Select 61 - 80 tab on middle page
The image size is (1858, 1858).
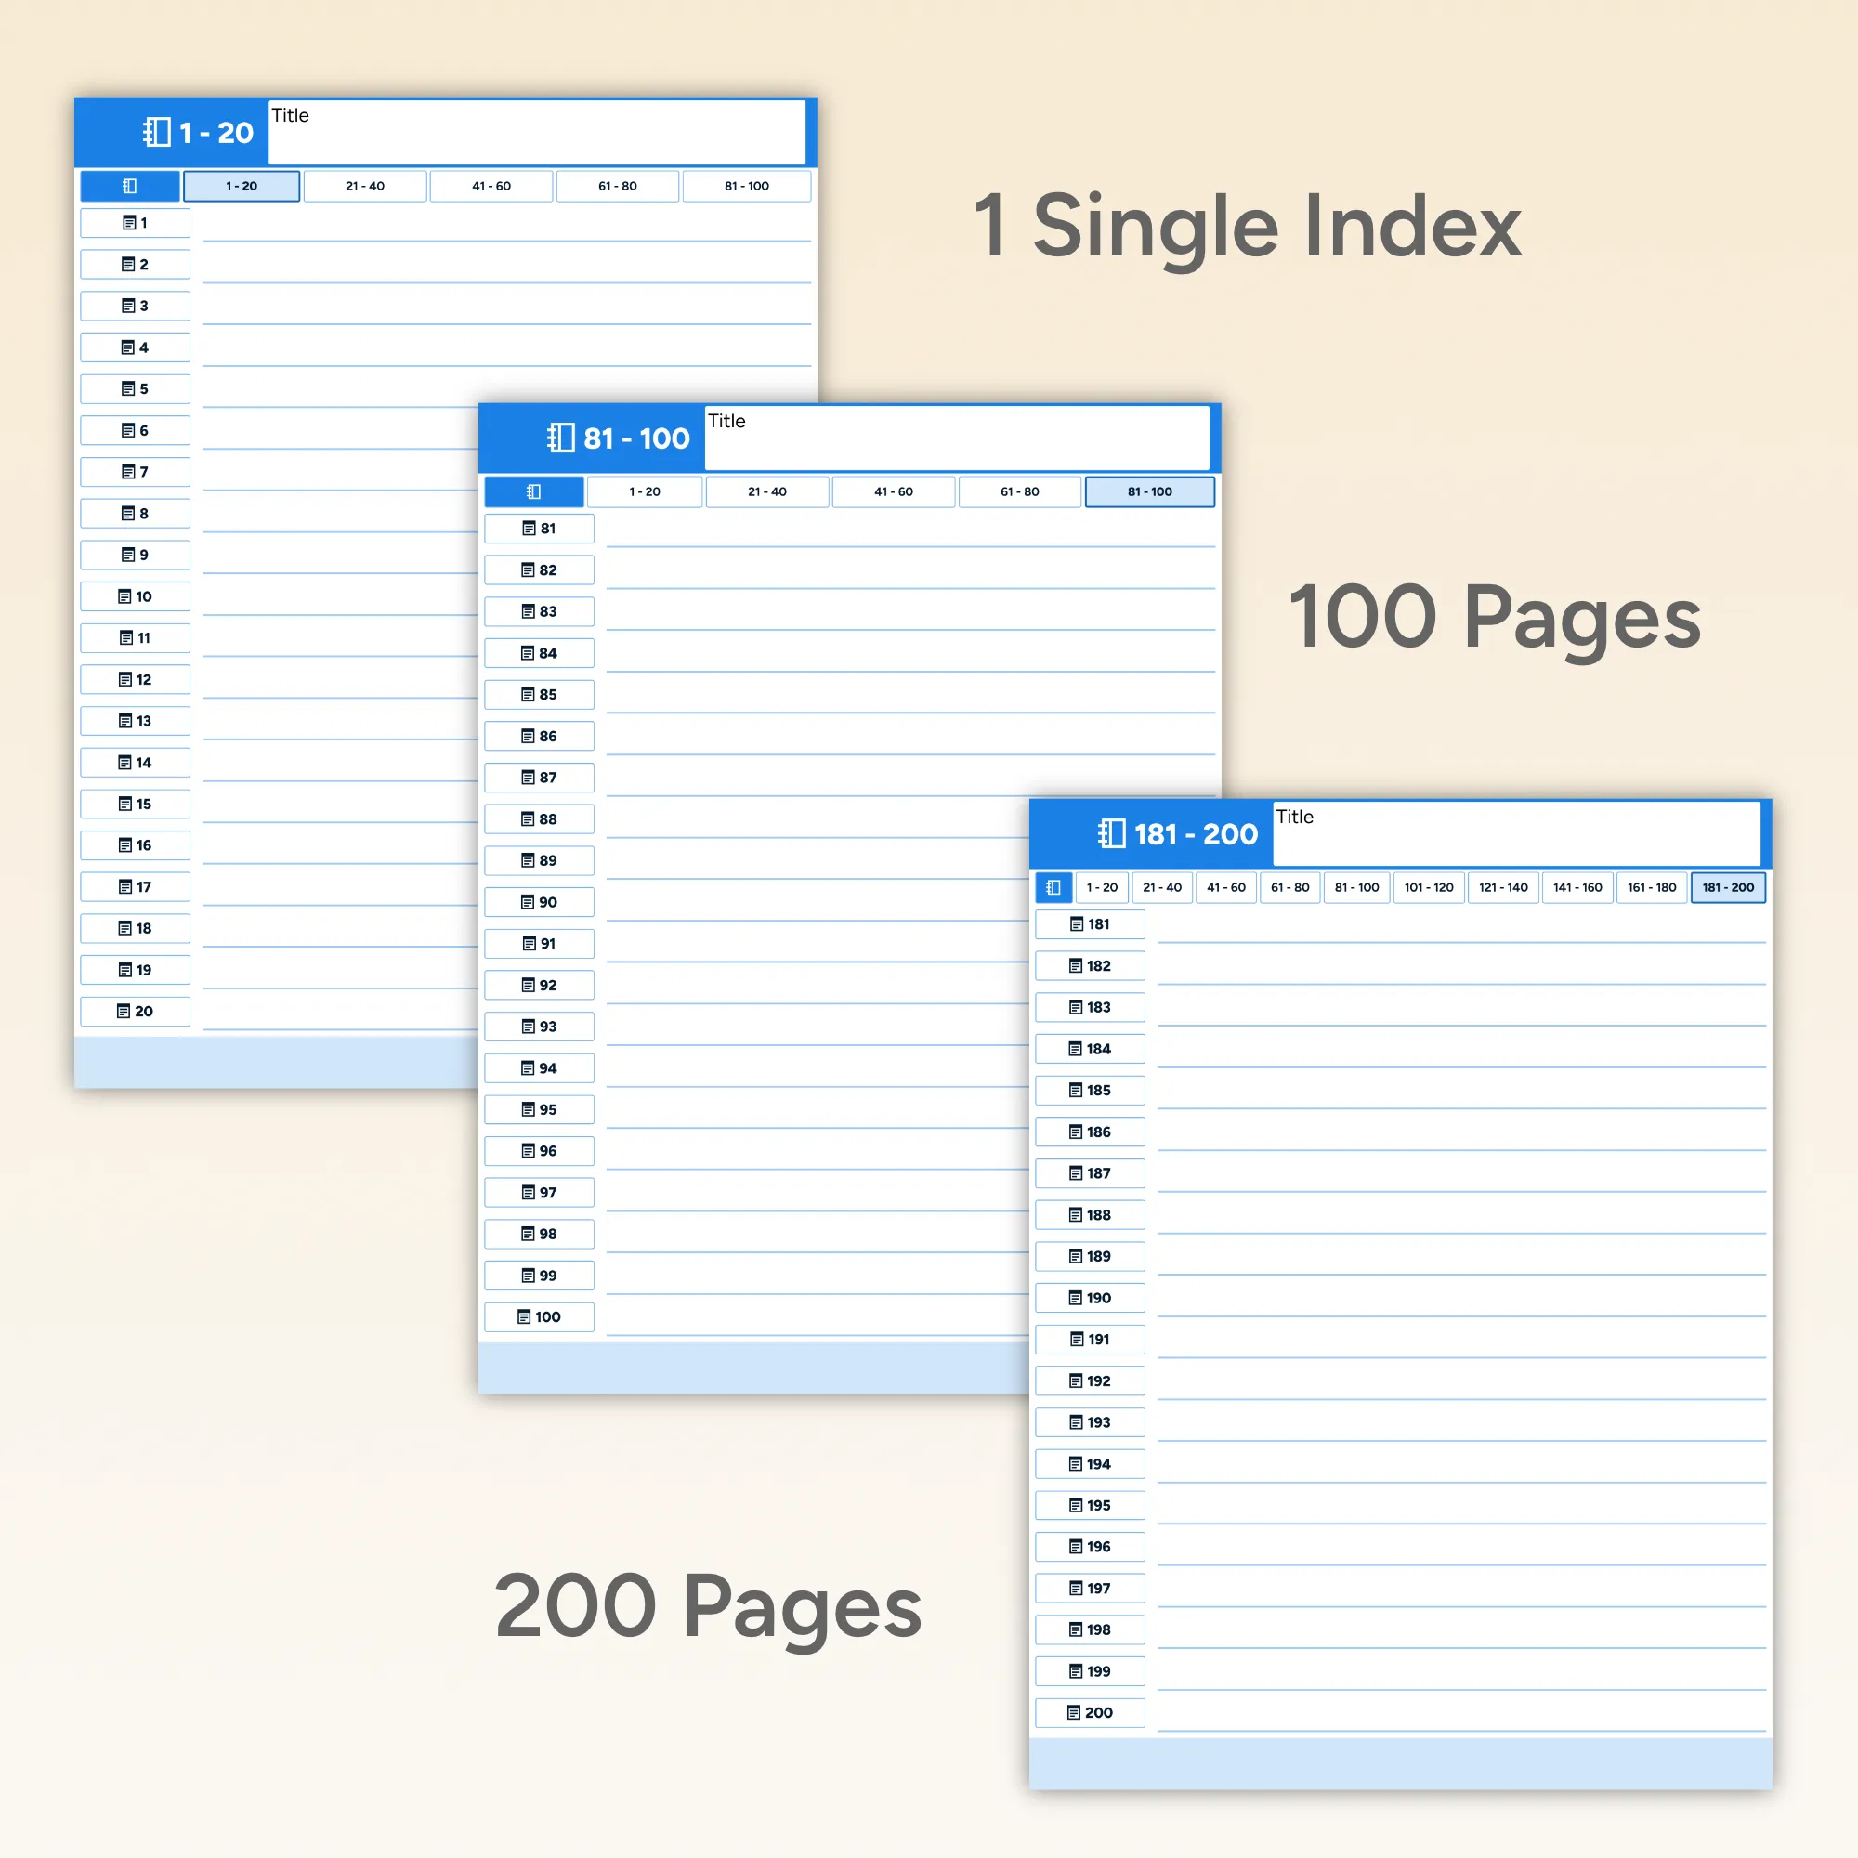pyautogui.click(x=1019, y=491)
